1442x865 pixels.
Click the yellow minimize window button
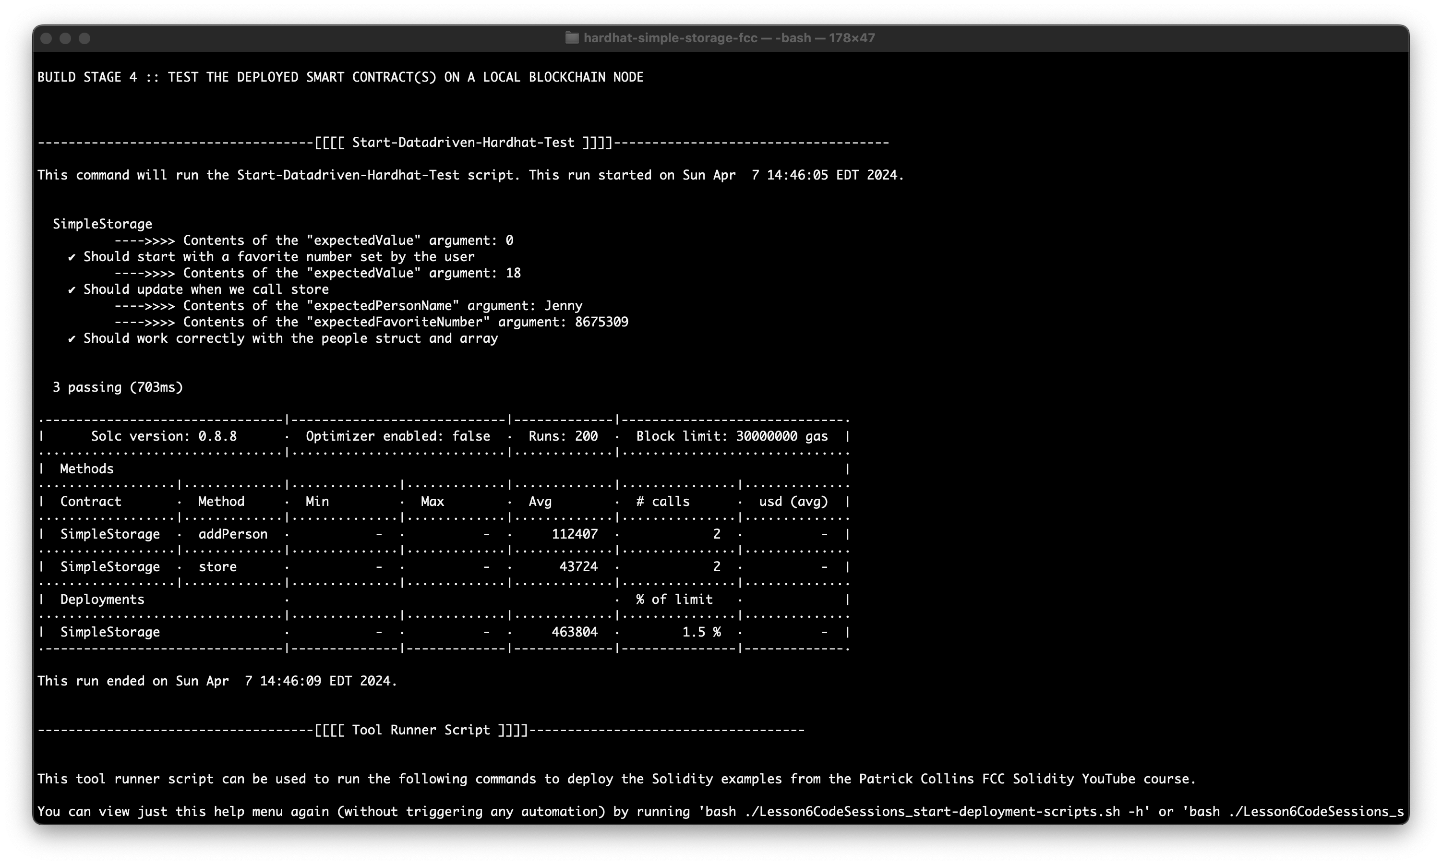[65, 38]
